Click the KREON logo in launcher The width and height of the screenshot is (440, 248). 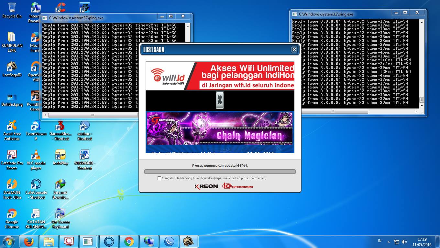click(x=206, y=186)
